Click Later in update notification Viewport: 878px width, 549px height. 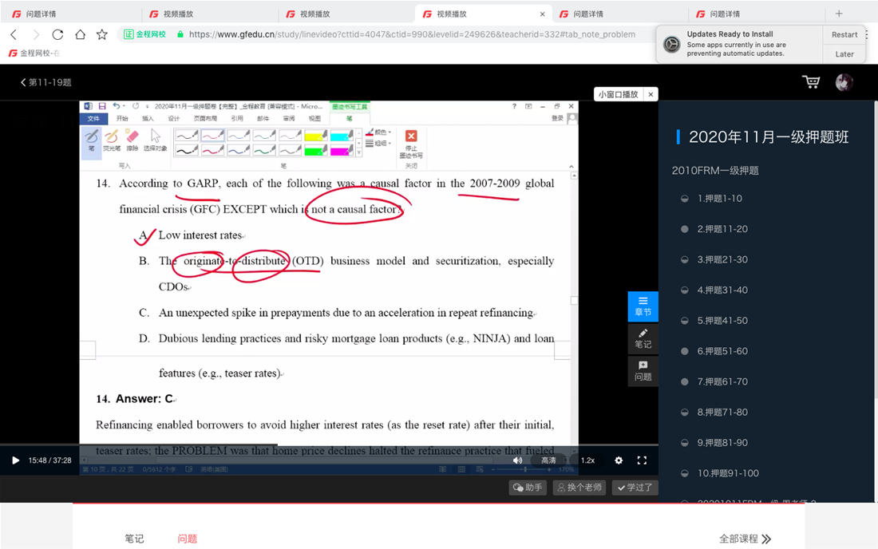click(844, 54)
